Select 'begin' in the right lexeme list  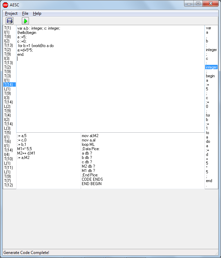tap(210, 76)
